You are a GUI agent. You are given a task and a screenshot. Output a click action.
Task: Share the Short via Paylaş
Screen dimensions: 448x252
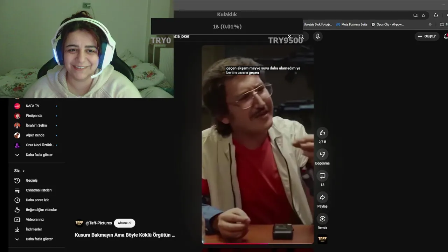pyautogui.click(x=322, y=197)
